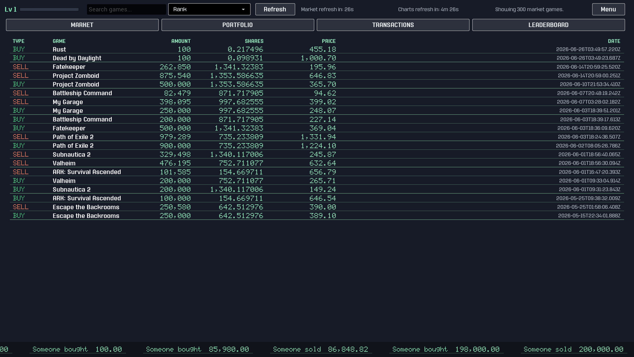The width and height of the screenshot is (634, 357).
Task: Click the GAME column header
Action: tap(59, 41)
